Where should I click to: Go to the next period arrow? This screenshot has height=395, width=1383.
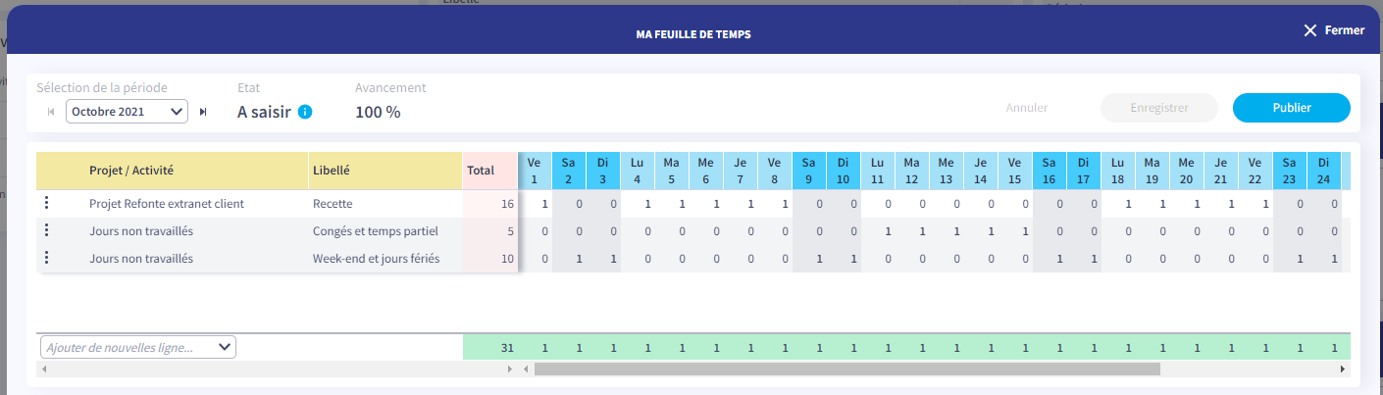pyautogui.click(x=203, y=112)
